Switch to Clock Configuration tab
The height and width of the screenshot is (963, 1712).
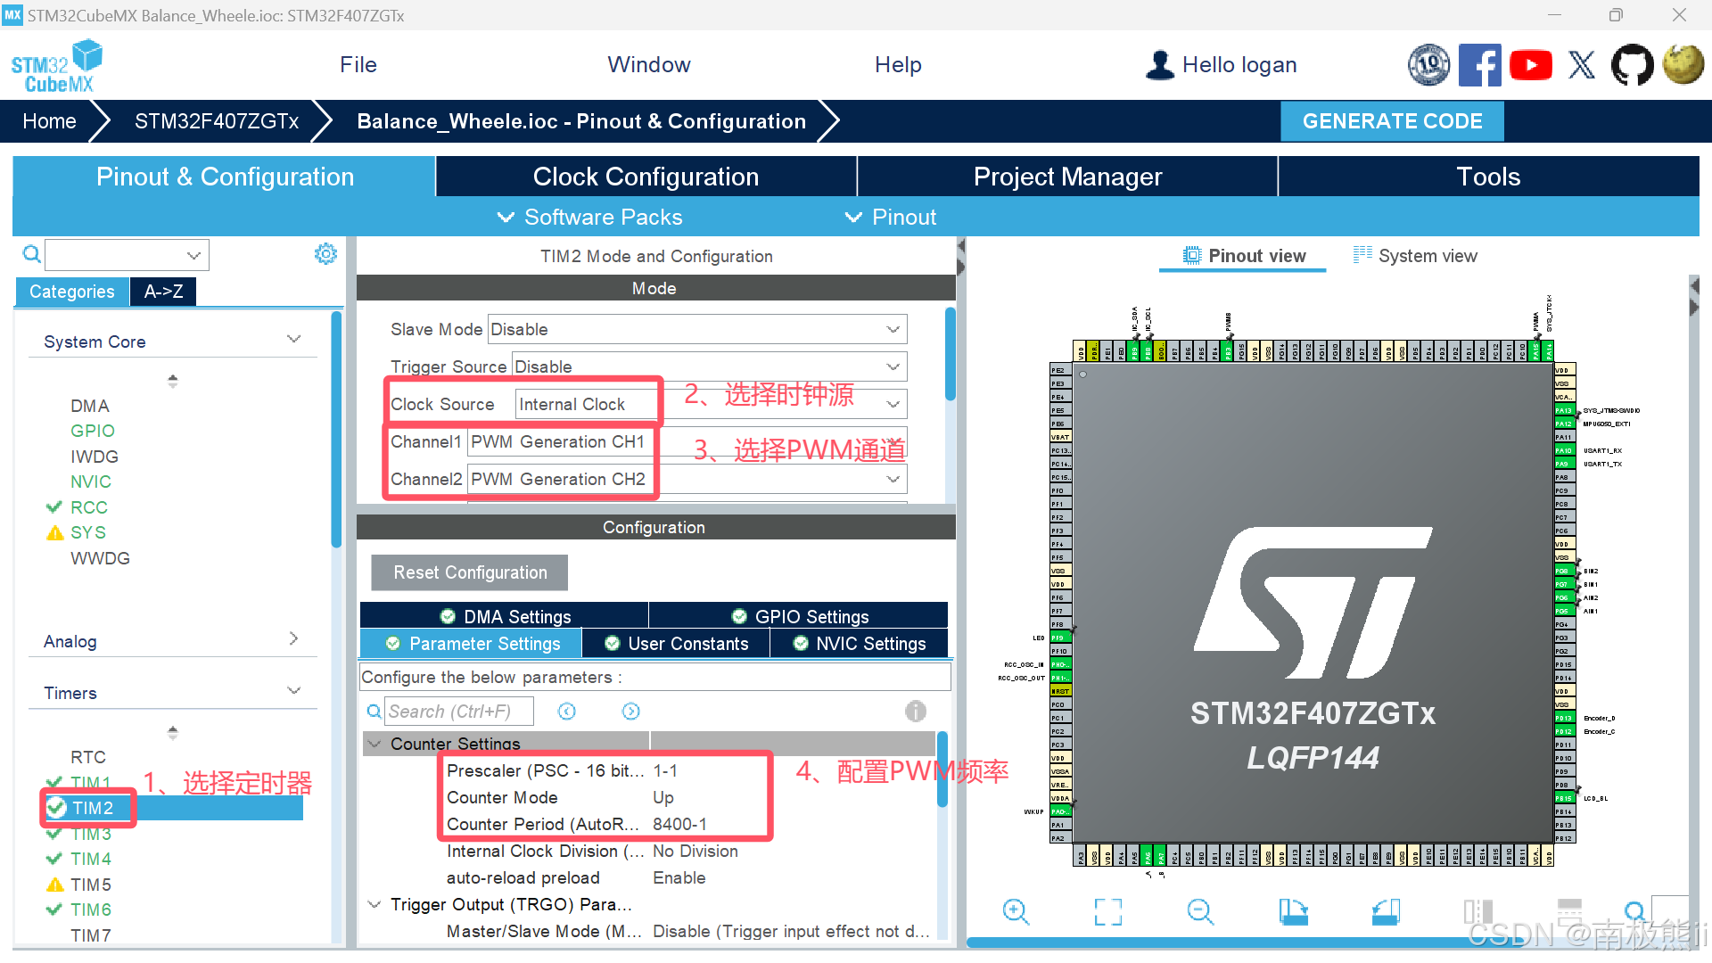(646, 177)
